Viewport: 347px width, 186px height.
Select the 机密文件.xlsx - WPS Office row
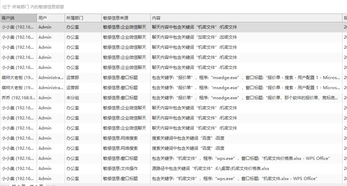point(173,179)
